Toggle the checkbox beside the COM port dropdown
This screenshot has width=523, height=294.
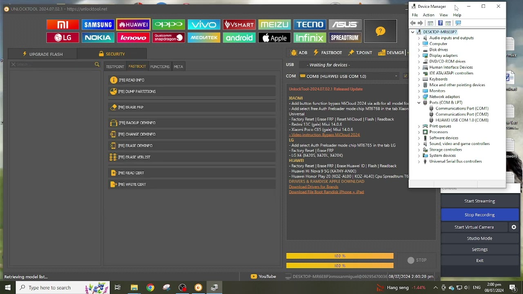point(405,76)
